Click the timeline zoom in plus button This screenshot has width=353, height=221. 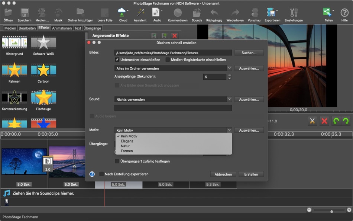(349, 210)
